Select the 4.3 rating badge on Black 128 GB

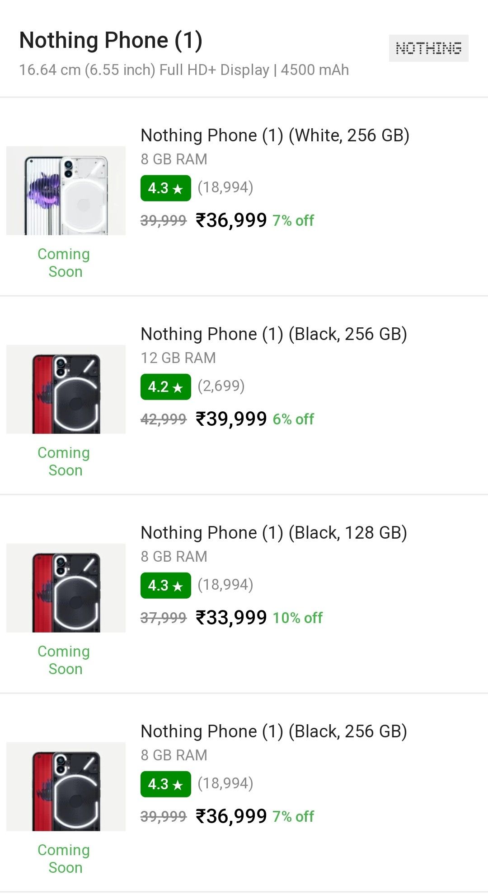point(165,586)
